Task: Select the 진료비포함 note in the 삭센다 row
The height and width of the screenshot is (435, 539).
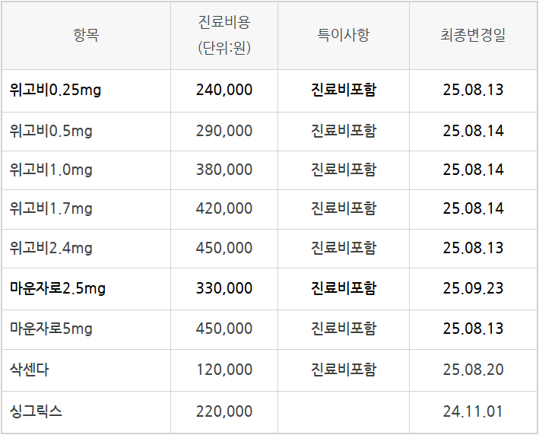Action: [x=343, y=370]
